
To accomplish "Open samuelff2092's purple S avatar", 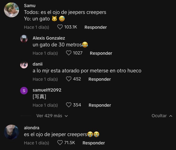I will 24,91.
